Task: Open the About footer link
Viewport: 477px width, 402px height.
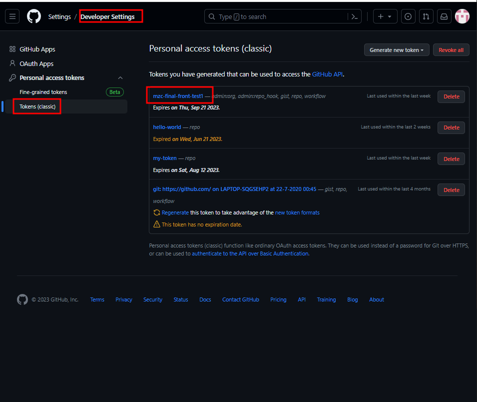Action: (377, 299)
